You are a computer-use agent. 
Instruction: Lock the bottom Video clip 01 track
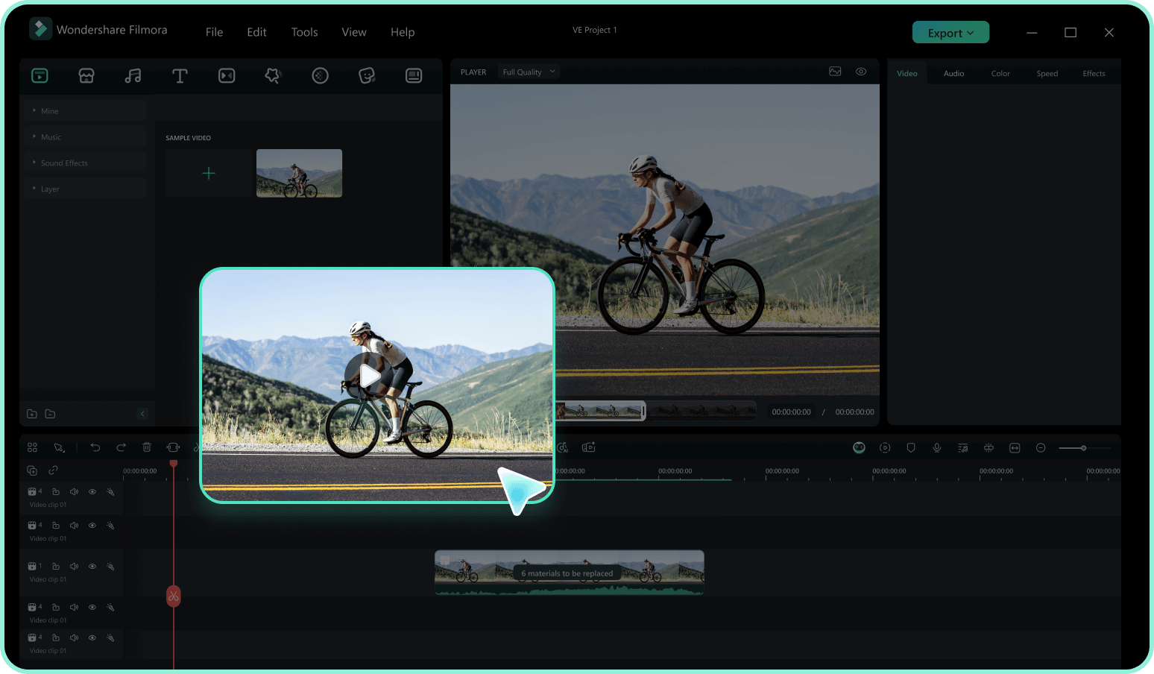click(56, 638)
